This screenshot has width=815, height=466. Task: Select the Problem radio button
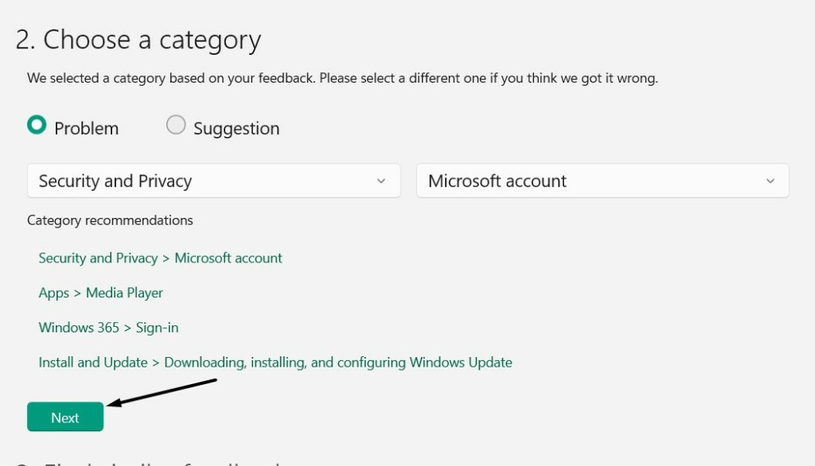37,126
